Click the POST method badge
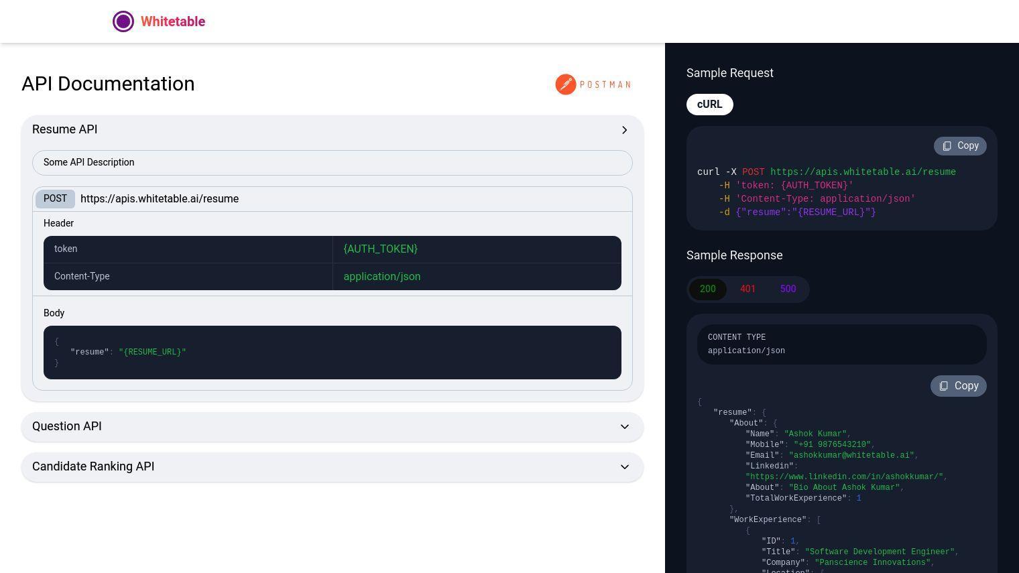1019x573 pixels. [x=56, y=199]
